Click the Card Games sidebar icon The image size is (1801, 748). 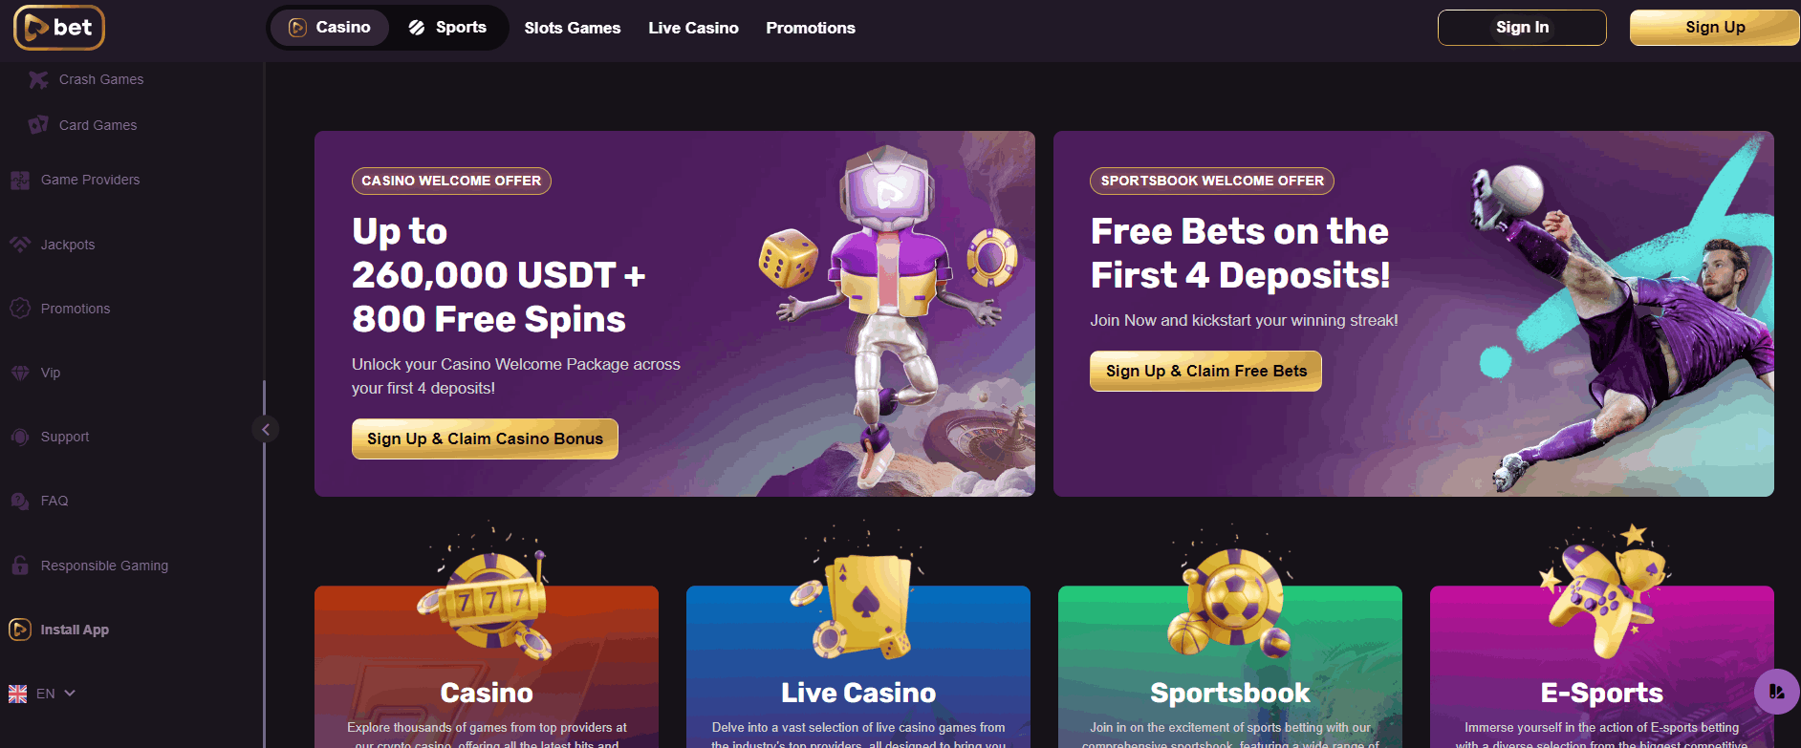point(38,125)
